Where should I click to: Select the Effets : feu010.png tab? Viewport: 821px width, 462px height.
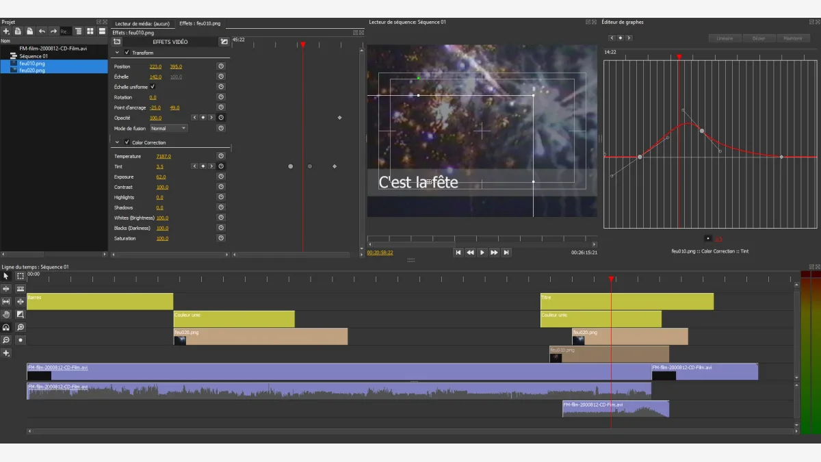pyautogui.click(x=200, y=23)
